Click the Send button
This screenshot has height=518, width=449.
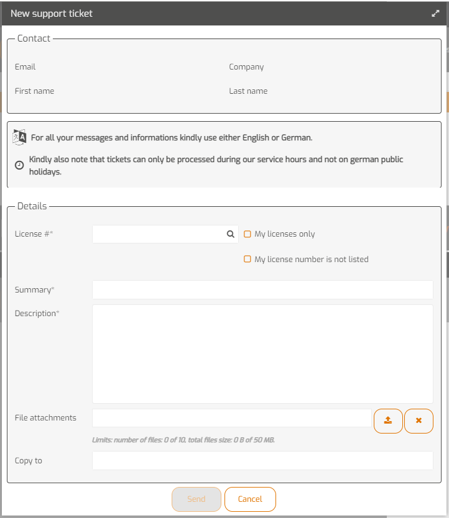(196, 499)
